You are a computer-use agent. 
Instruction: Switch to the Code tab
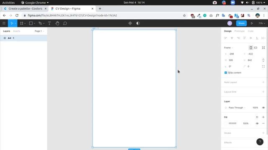click(x=250, y=31)
